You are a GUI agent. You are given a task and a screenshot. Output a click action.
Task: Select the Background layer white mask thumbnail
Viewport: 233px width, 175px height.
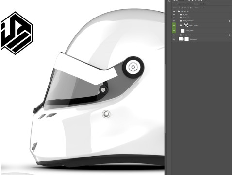coord(186,39)
